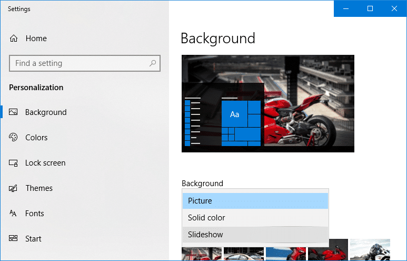The height and width of the screenshot is (261, 407).
Task: Click the Colors palette icon
Action: coord(13,137)
